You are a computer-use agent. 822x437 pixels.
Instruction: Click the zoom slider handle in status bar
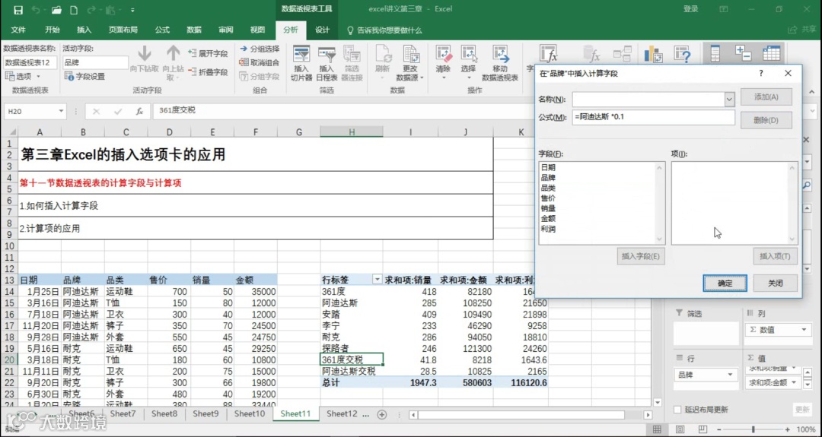click(753, 429)
